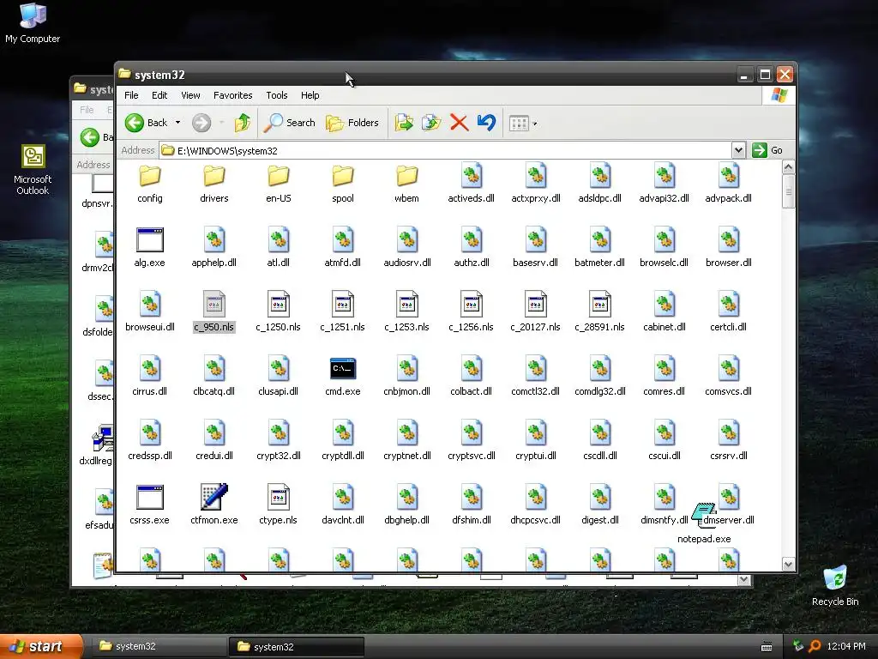This screenshot has width=878, height=659.
Task: Click the vertical scrollbar thumb
Action: [x=789, y=191]
